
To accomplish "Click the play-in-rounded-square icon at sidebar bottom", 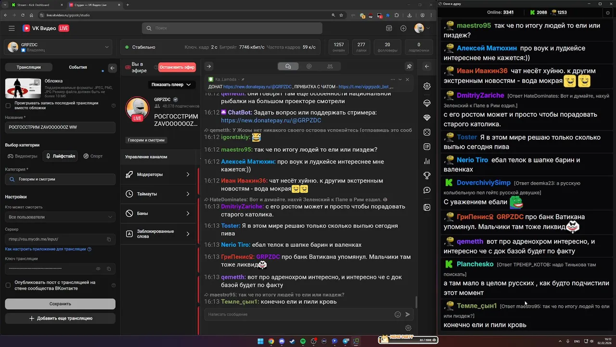I will point(427,207).
